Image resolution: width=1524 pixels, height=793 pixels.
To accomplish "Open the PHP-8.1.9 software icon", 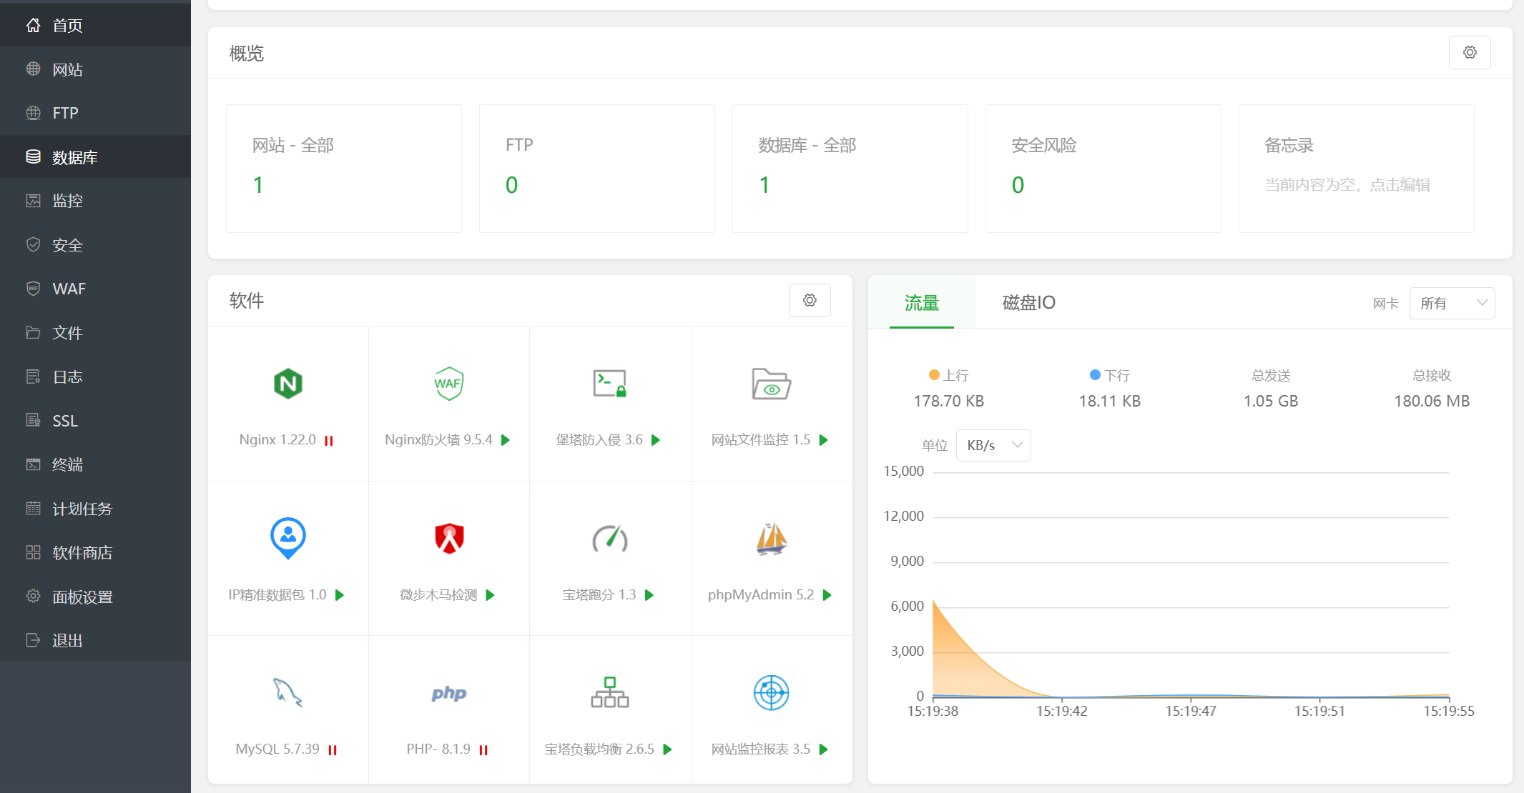I will point(448,693).
